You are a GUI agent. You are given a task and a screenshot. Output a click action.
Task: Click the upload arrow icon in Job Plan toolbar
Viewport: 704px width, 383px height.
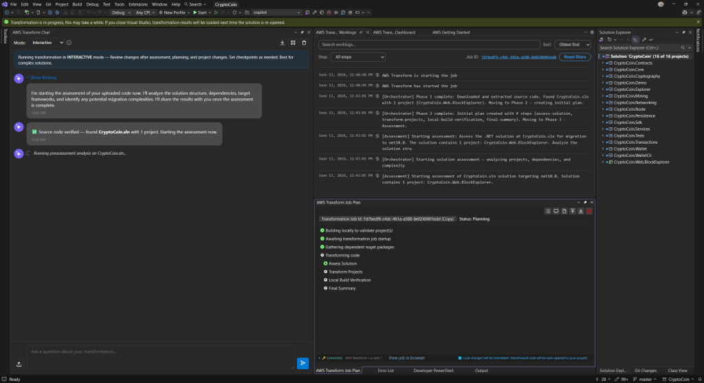(573, 211)
